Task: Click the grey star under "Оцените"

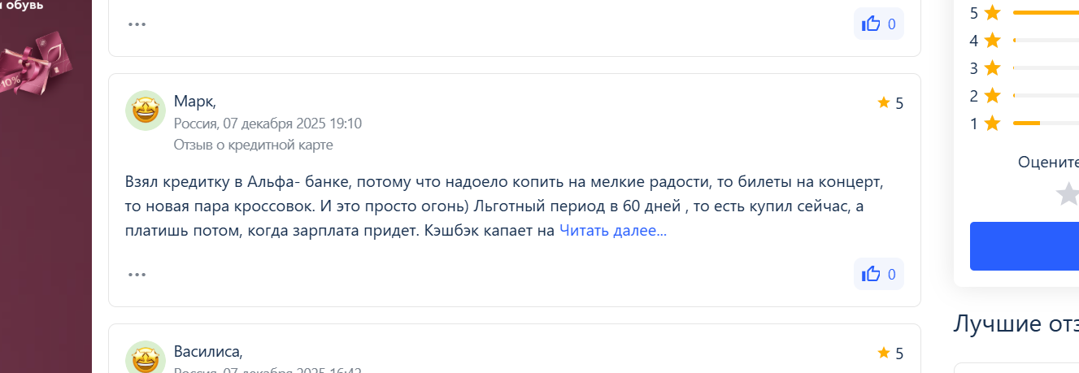Action: [x=1068, y=194]
